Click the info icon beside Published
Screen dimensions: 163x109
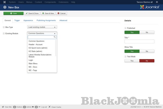pos(126,28)
